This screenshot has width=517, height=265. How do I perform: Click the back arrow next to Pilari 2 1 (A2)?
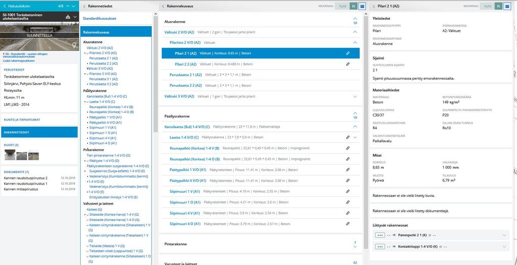[374, 6]
